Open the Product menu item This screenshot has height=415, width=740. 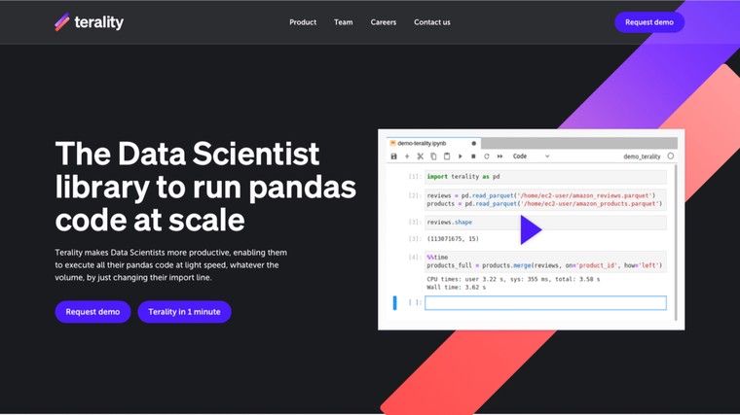(x=303, y=22)
